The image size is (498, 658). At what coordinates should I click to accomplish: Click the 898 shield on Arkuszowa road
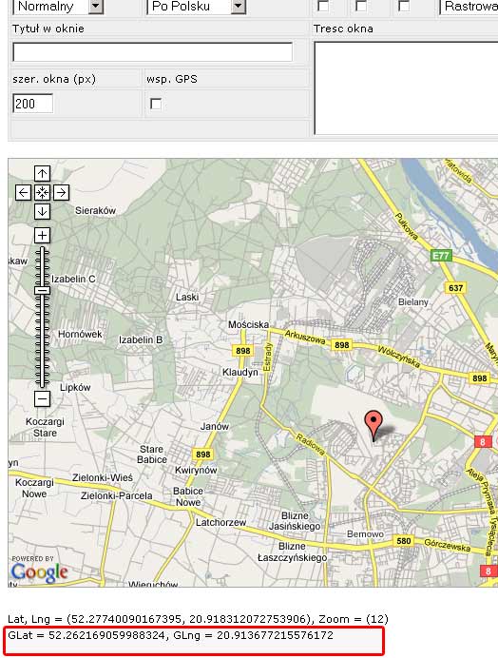pos(341,345)
